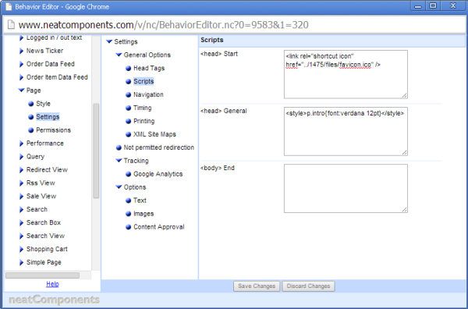Collapse the Page tree node arrow
Image resolution: width=468 pixels, height=309 pixels.
21,91
